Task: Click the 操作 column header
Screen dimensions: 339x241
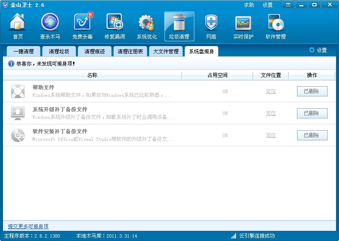Action: click(x=312, y=75)
